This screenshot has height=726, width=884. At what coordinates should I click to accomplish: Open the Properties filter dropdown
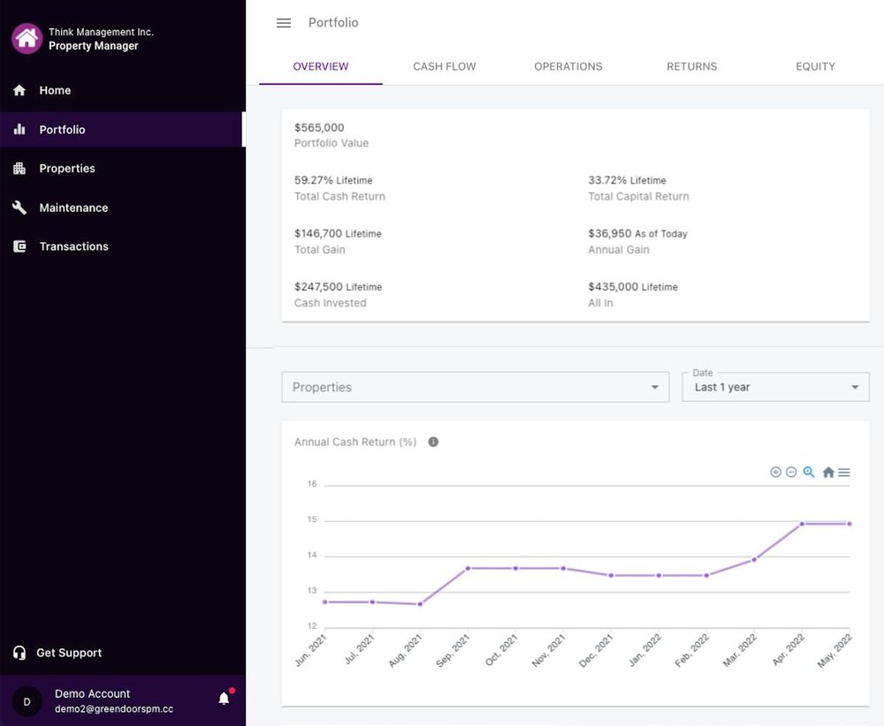[x=475, y=387]
